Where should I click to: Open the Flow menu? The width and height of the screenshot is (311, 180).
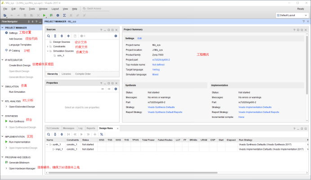(23, 9)
